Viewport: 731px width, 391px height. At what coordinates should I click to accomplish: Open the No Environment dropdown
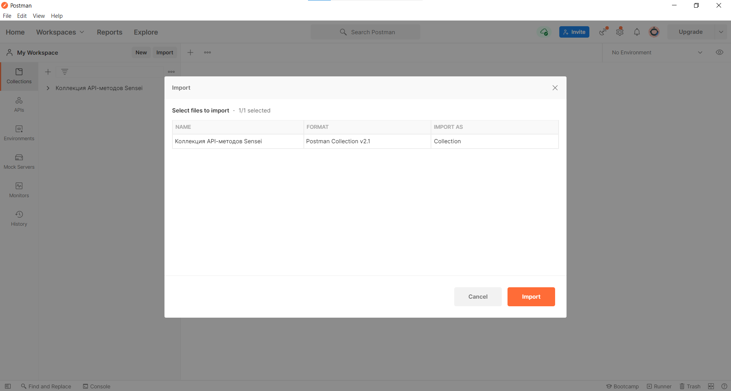pos(657,52)
